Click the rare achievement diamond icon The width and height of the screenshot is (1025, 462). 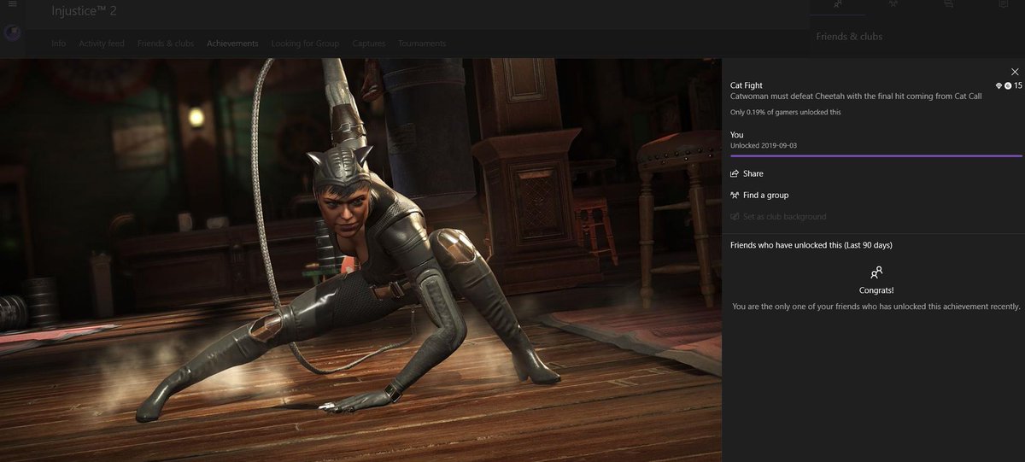[x=999, y=85]
